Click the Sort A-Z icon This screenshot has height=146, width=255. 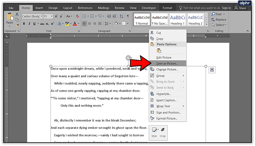pyautogui.click(x=122, y=16)
